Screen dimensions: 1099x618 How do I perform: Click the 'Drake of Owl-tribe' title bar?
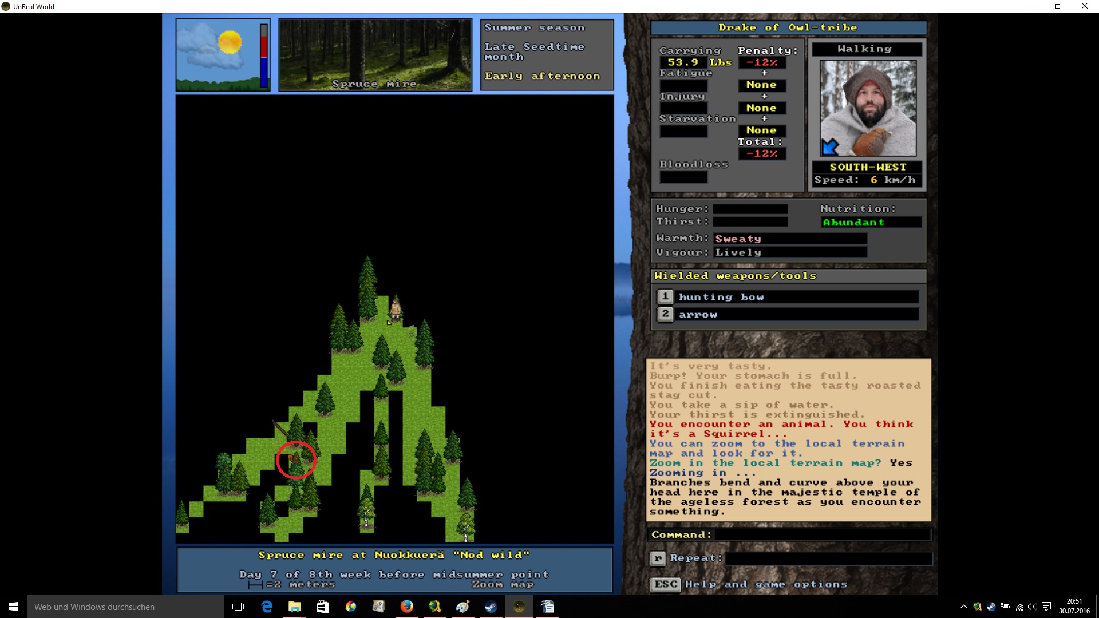point(788,27)
